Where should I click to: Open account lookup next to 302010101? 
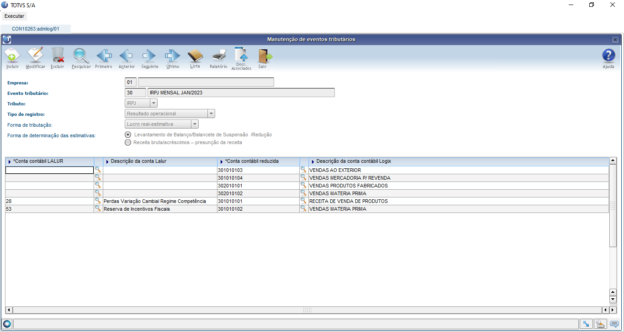pyautogui.click(x=303, y=185)
